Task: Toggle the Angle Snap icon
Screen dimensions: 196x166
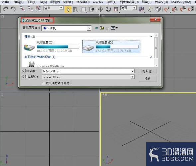Action: (175, 9)
